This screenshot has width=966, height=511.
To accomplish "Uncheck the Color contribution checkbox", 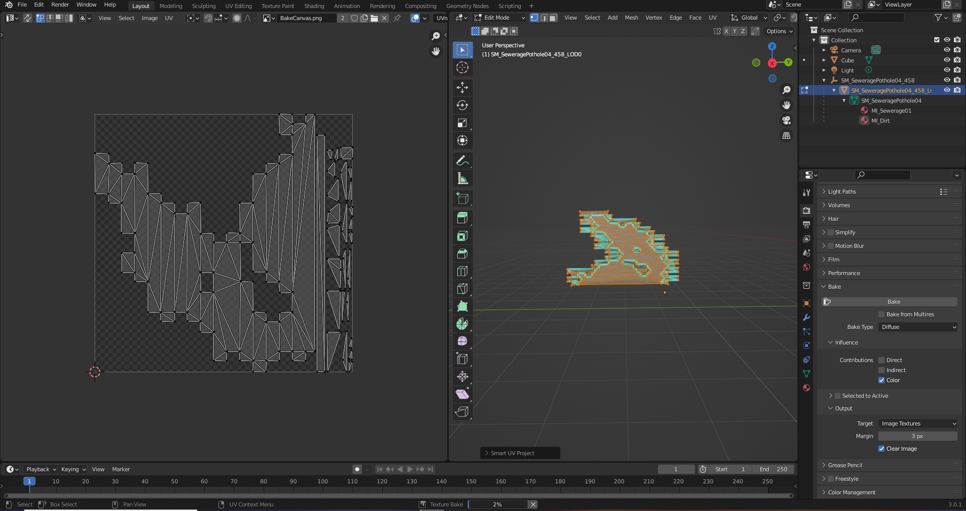I will point(881,380).
